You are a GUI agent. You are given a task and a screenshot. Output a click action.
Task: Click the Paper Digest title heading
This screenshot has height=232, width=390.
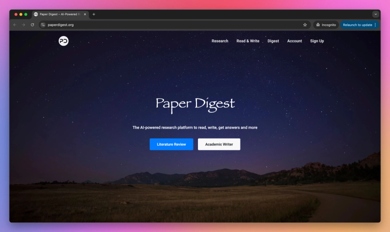(x=195, y=105)
